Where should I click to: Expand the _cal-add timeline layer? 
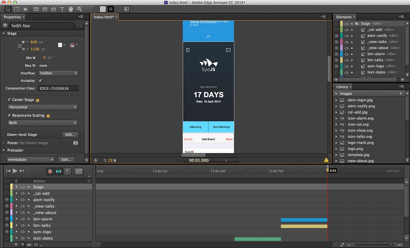click(x=16, y=193)
